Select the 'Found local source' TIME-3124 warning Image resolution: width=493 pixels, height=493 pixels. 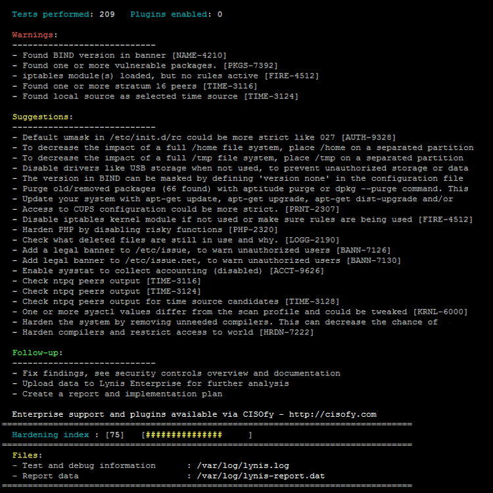[x=155, y=97]
